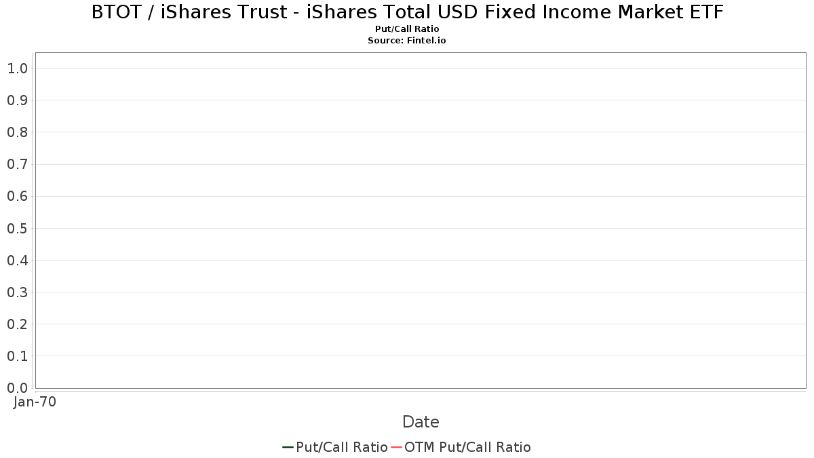814x458 pixels.
Task: Click the 0.7 y-axis label
Action: 17,164
